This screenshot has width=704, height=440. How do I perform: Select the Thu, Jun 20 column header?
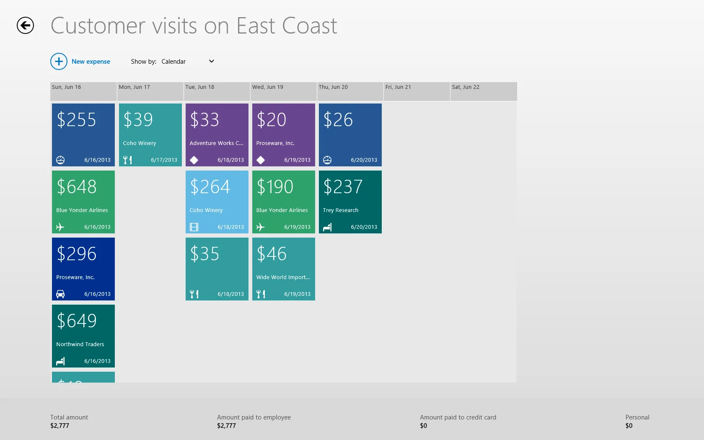(350, 91)
